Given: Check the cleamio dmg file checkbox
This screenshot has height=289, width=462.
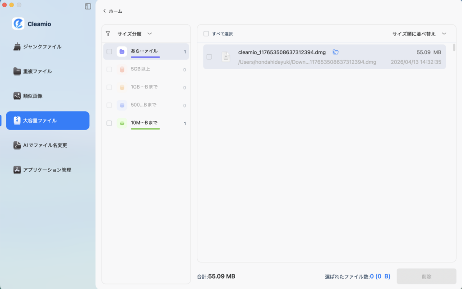Looking at the screenshot, I should pyautogui.click(x=209, y=57).
